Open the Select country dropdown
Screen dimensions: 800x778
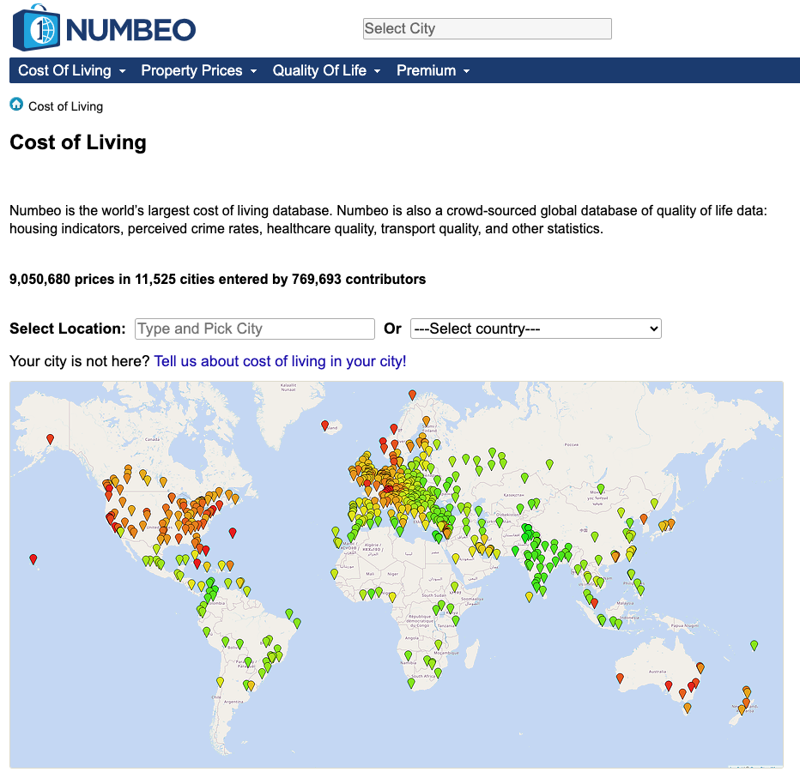pyautogui.click(x=536, y=329)
